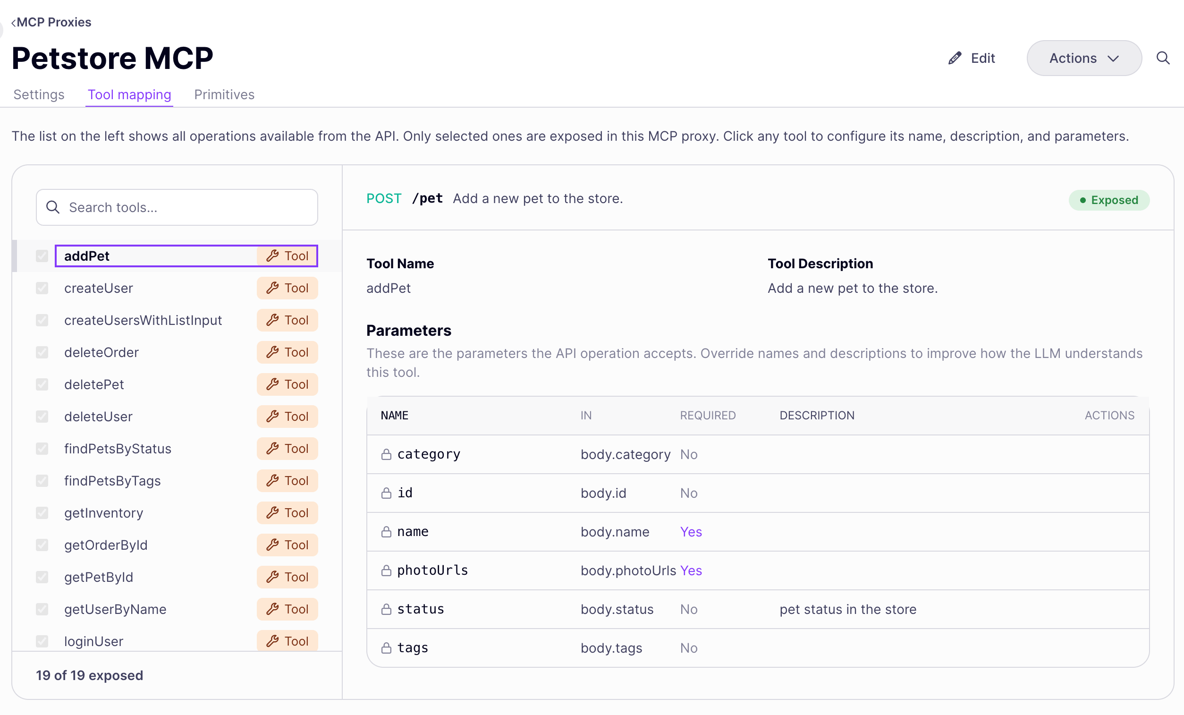Click the /pet endpoint path
The image size is (1184, 715).
427,198
